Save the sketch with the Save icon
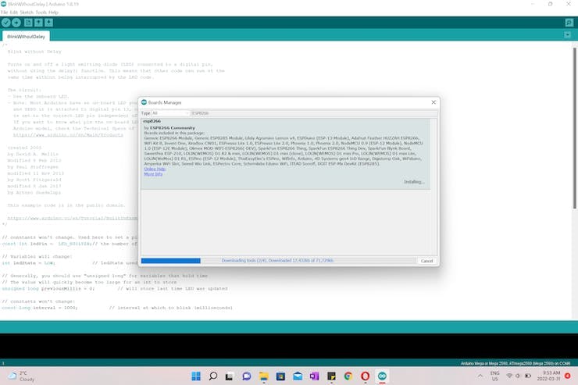The image size is (578, 385). click(48, 23)
